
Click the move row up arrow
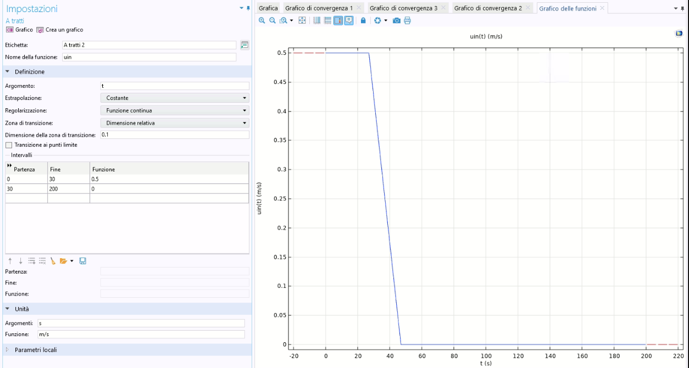point(9,261)
